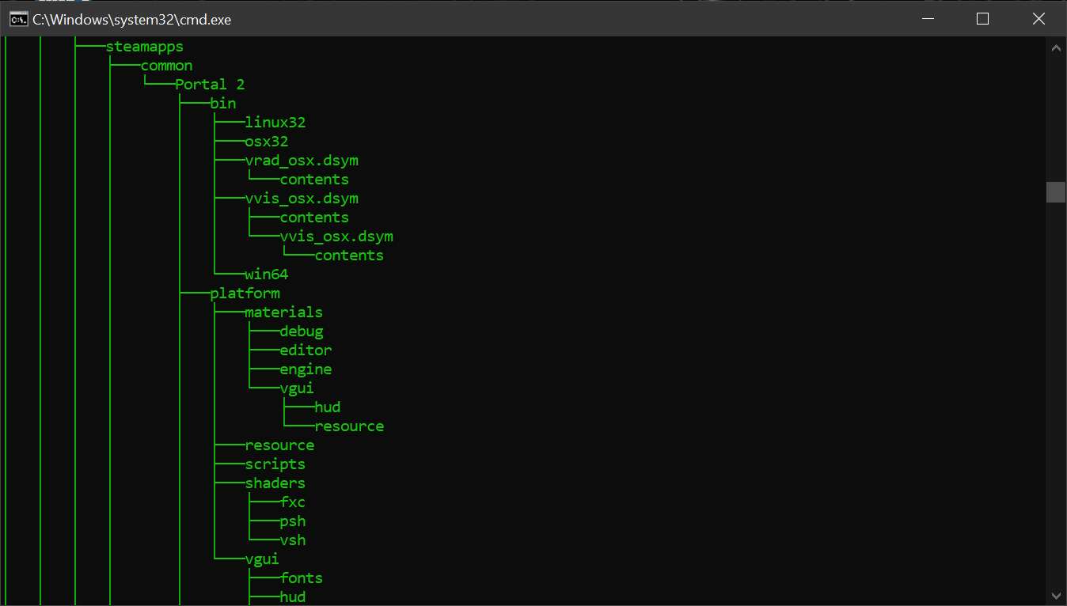Viewport: 1067px width, 606px height.
Task: Select the steamapps folder entry
Action: point(144,46)
